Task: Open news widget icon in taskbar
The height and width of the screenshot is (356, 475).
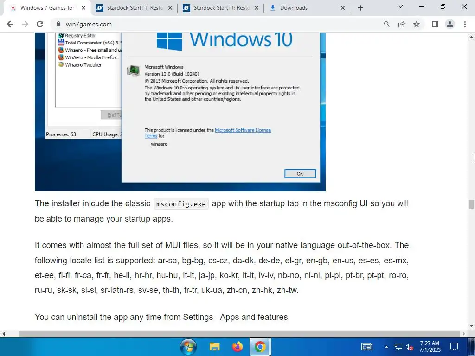Action: 366,347
